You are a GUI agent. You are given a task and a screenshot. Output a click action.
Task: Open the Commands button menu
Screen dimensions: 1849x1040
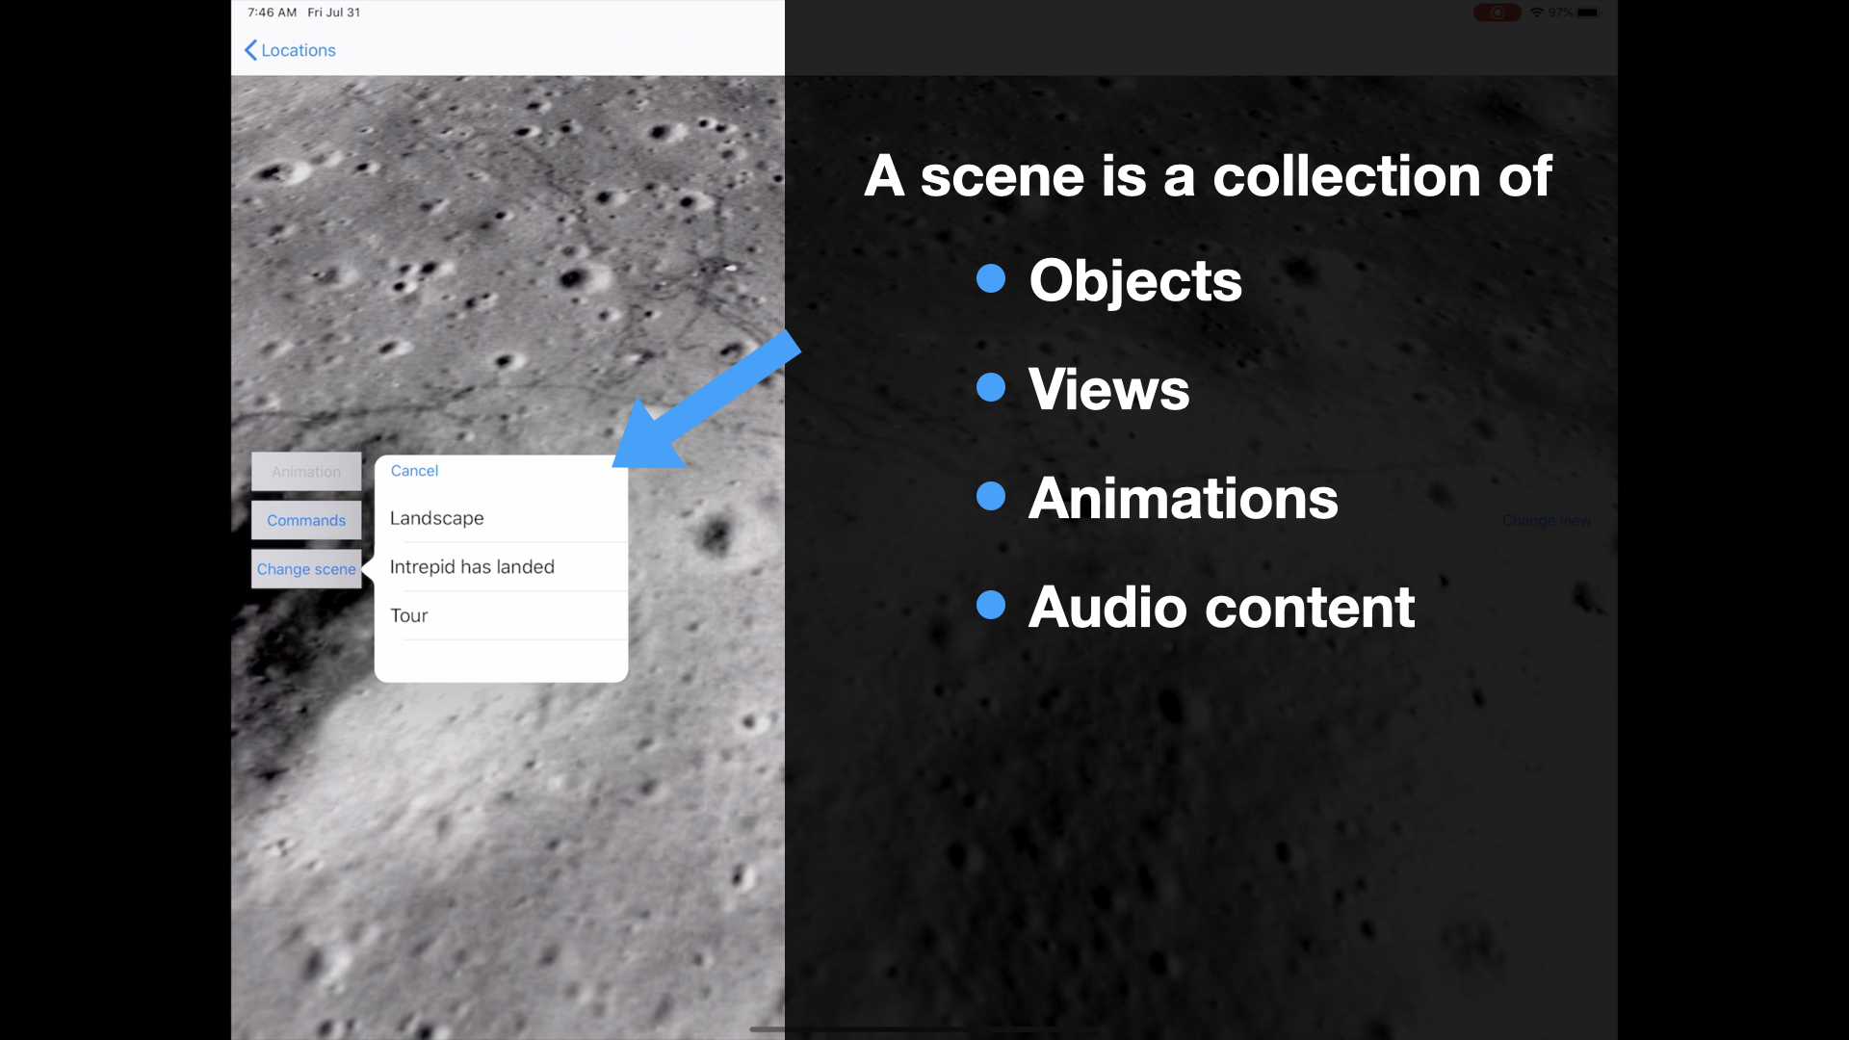pos(306,520)
